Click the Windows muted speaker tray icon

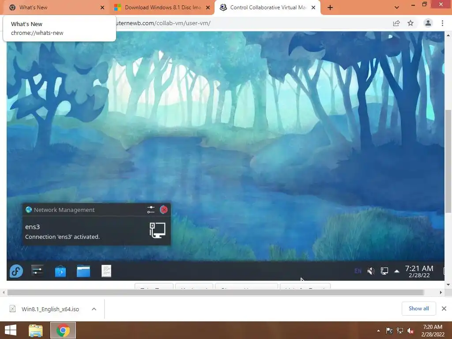(x=411, y=331)
